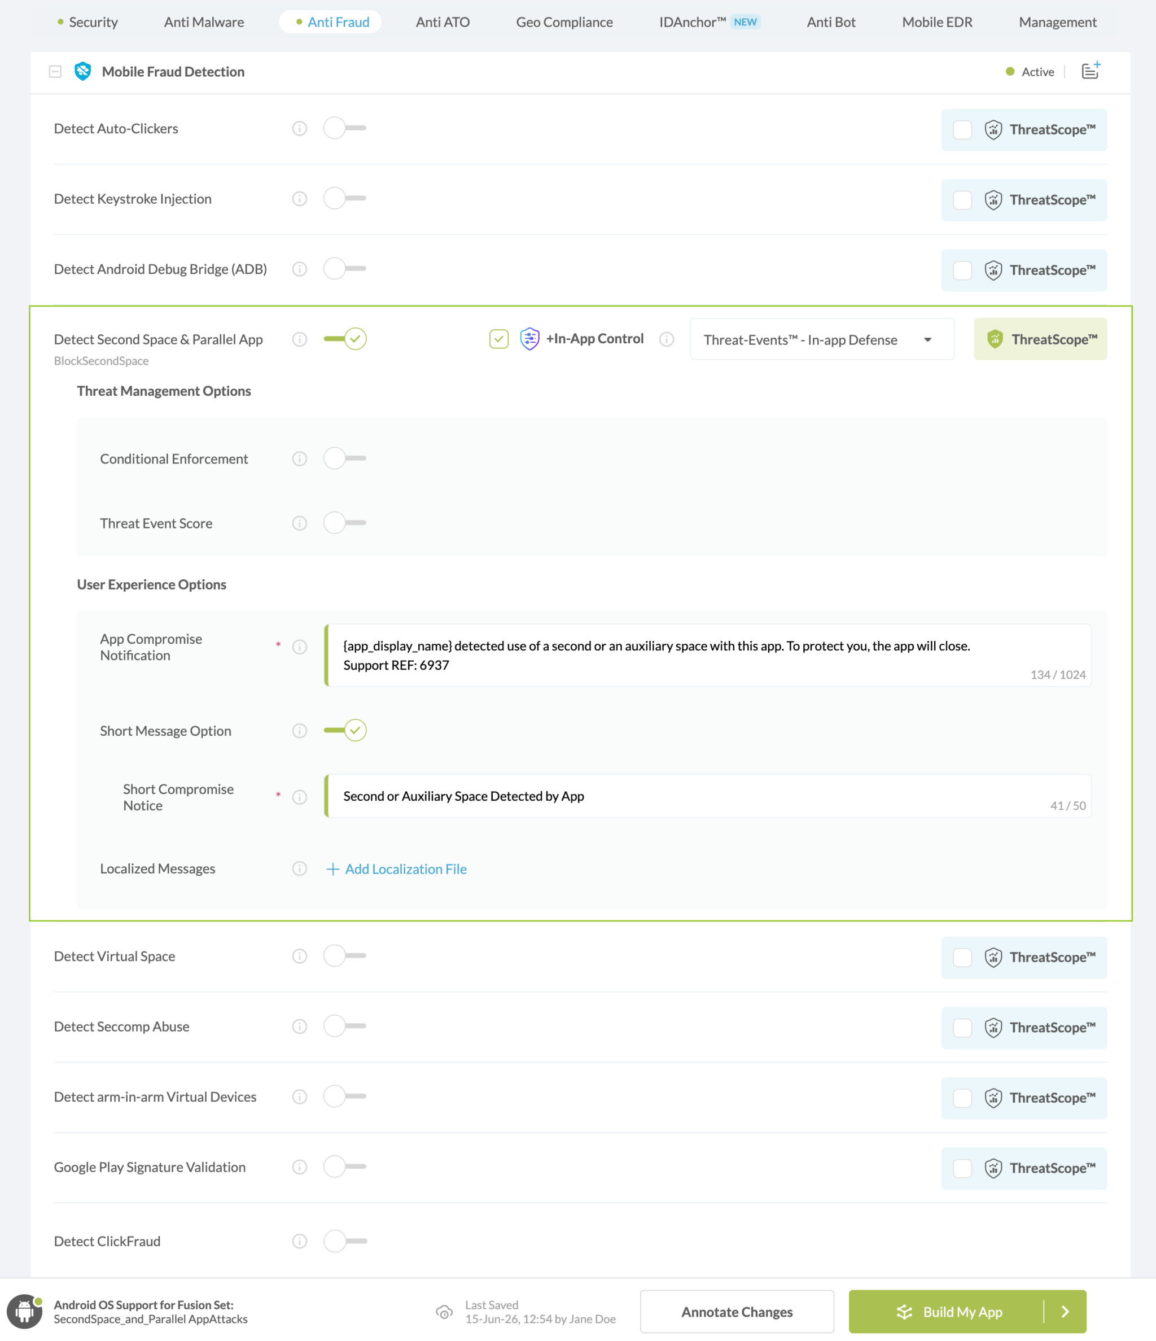Click info icon for Threat Event Score
The width and height of the screenshot is (1156, 1341).
coord(300,523)
